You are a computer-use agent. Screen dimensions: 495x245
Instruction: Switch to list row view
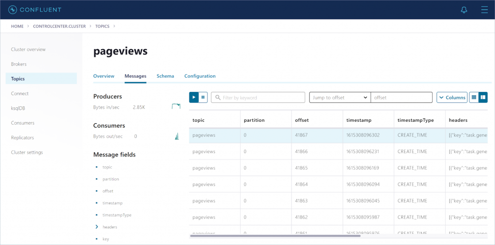474,97
